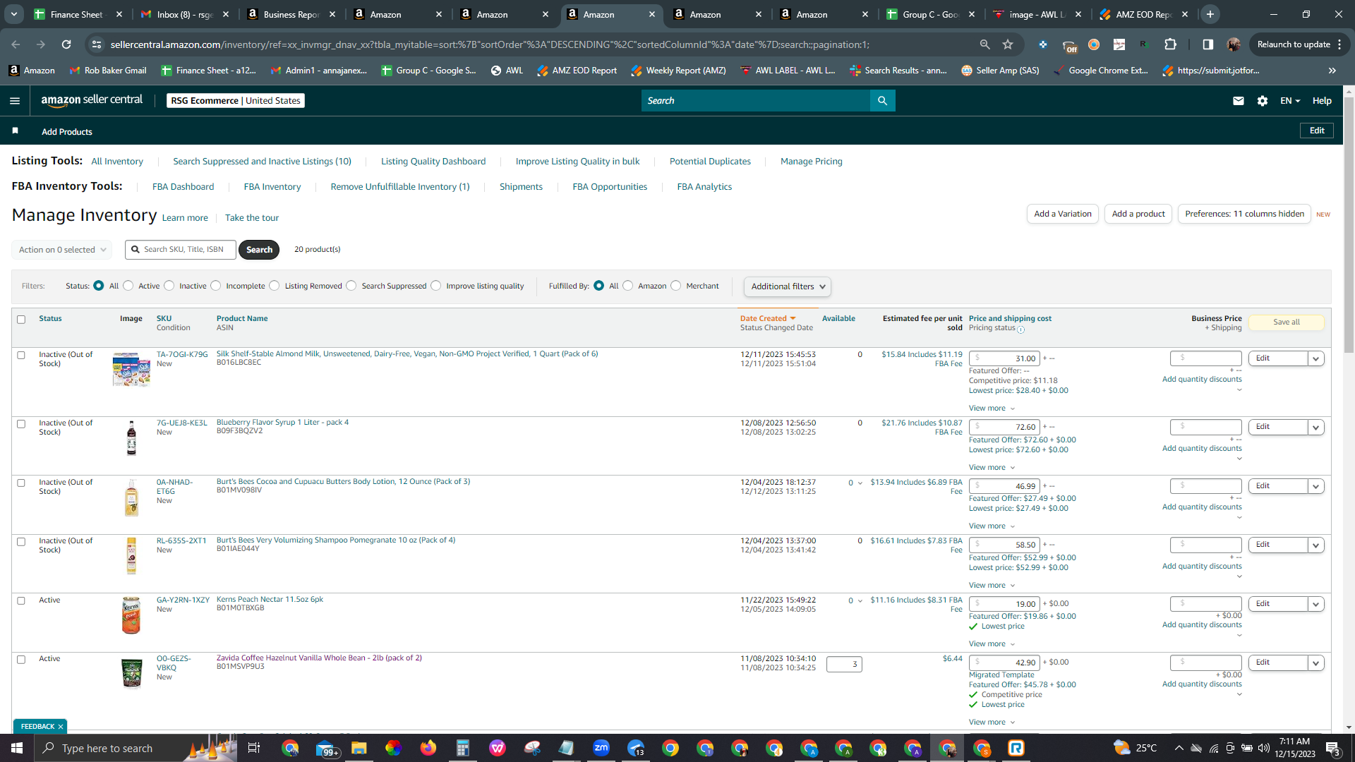The width and height of the screenshot is (1355, 762).
Task: Click the browser zoom magnifier icon
Action: [984, 44]
